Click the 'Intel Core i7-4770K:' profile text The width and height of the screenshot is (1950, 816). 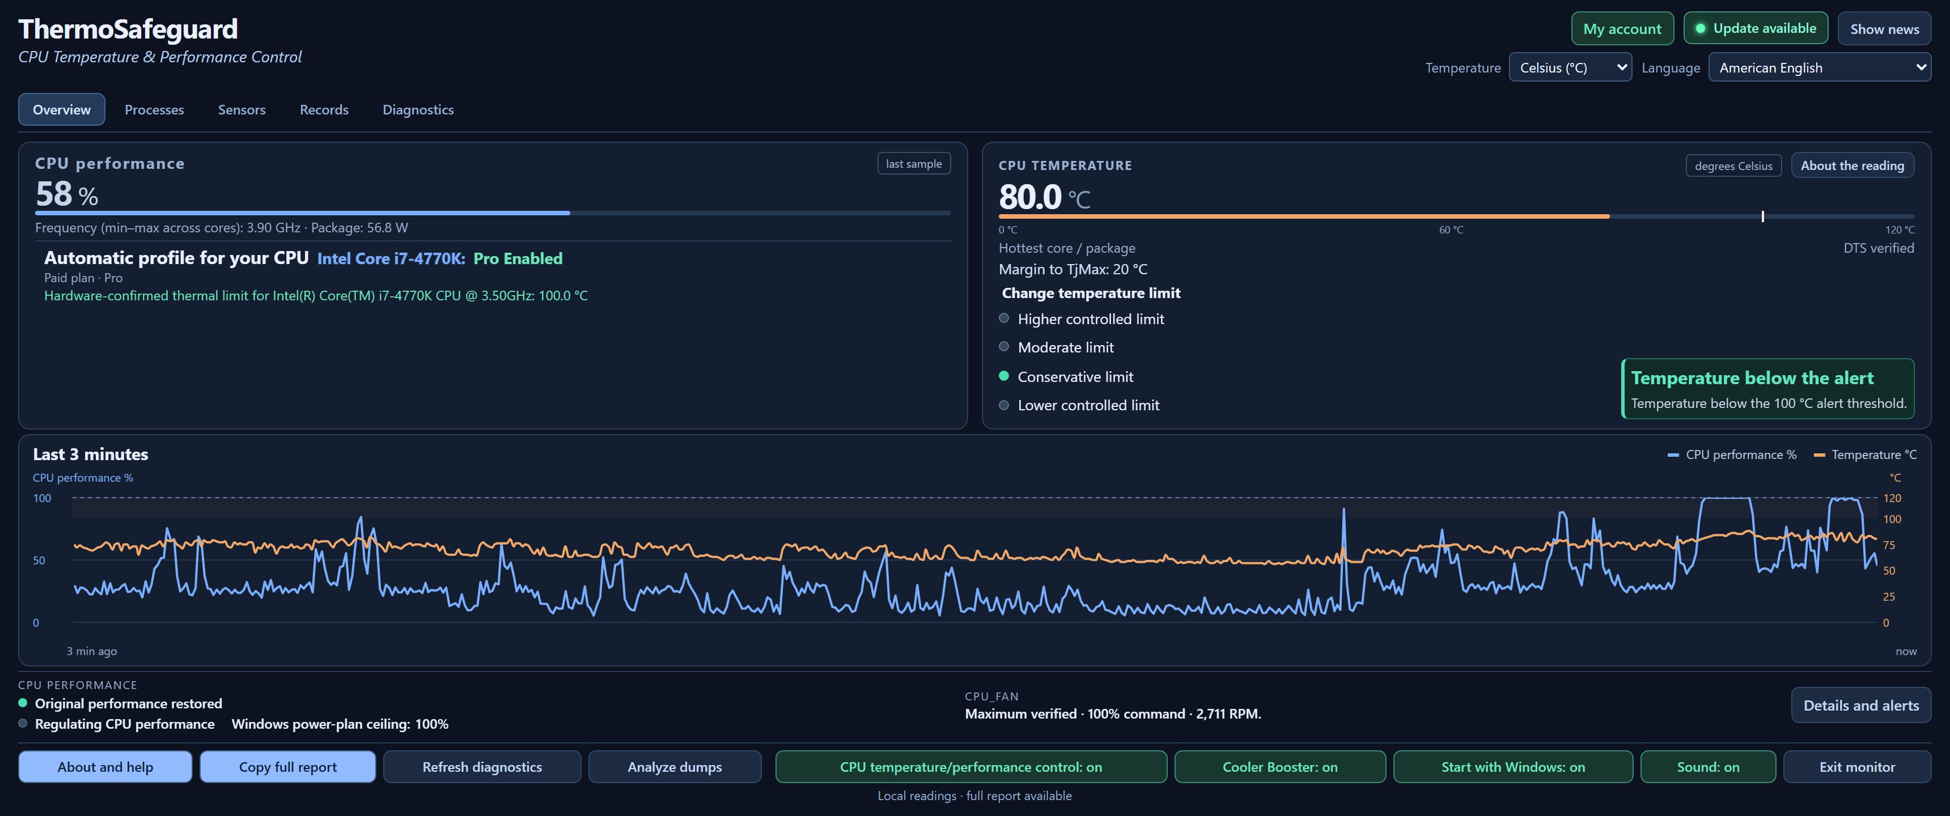[x=391, y=258]
